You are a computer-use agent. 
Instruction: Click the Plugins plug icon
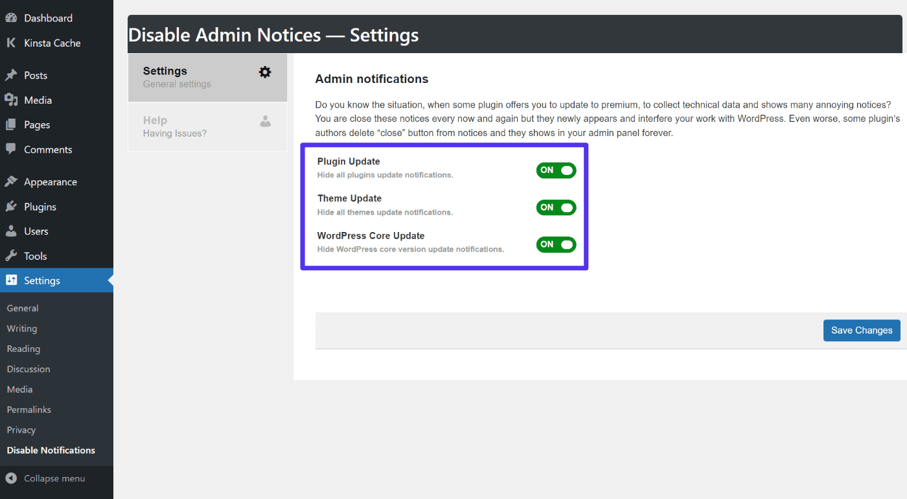point(11,207)
